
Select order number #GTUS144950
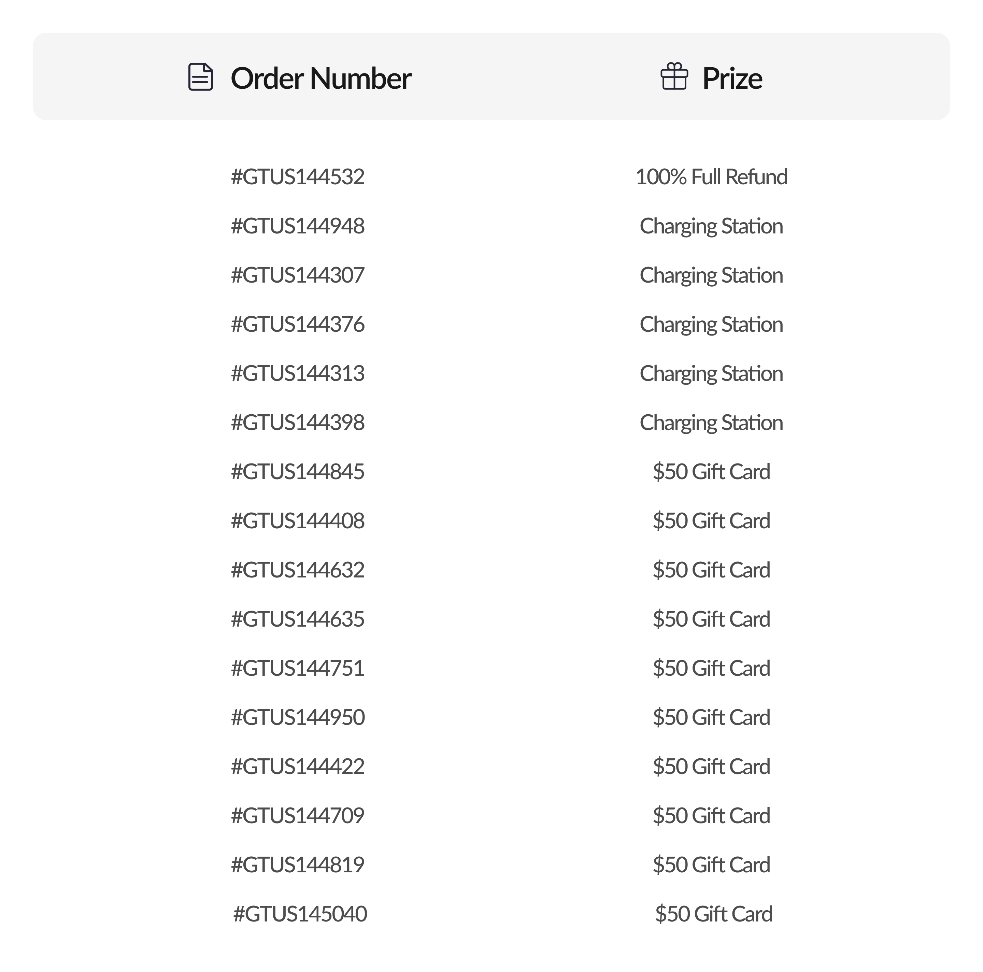coord(298,717)
